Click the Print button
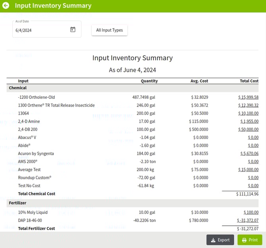Image resolution: width=266 pixels, height=248 pixels. [x=250, y=240]
